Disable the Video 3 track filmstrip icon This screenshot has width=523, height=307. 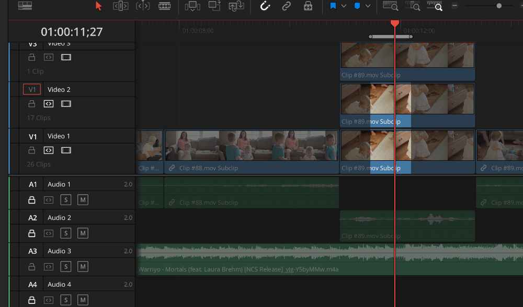point(66,57)
